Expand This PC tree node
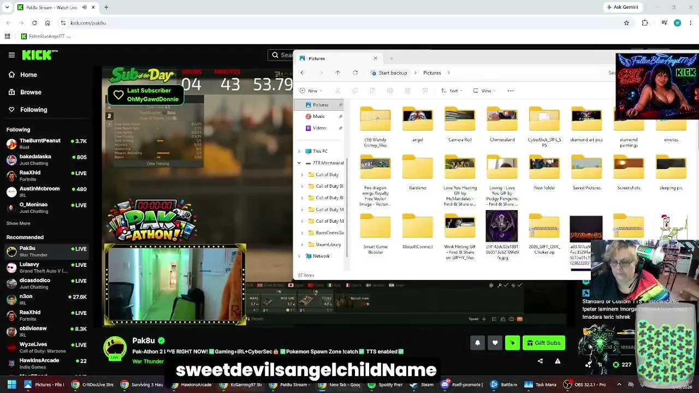The width and height of the screenshot is (699, 393). pos(299,151)
